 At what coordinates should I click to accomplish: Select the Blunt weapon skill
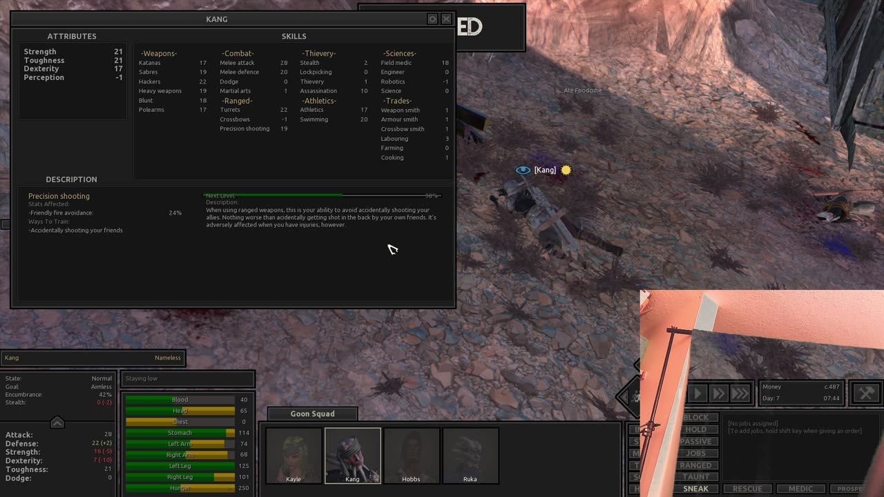(x=173, y=101)
